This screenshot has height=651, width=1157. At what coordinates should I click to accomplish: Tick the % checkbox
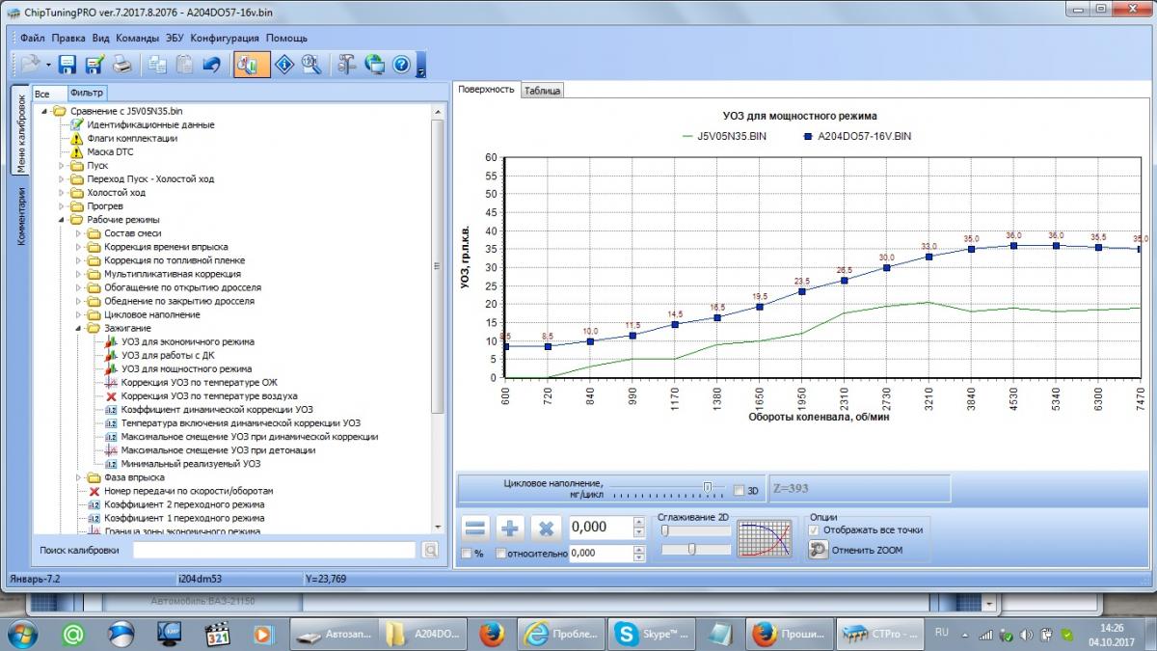(x=467, y=554)
